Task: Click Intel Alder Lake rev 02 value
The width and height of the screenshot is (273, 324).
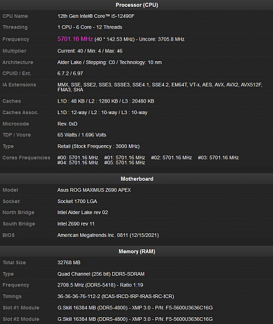Action: pyautogui.click(x=83, y=212)
